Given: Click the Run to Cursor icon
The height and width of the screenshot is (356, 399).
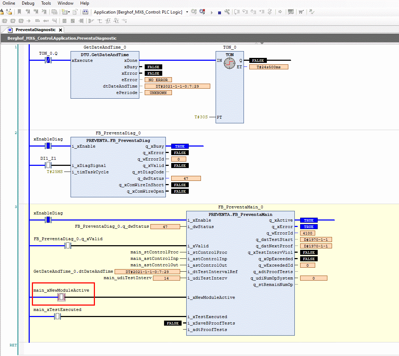Looking at the screenshot, I should (x=261, y=12).
